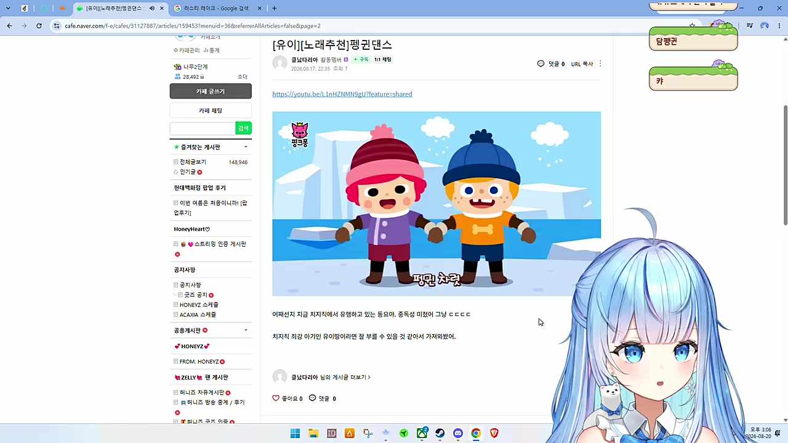The image size is (788, 443).
Task: Click the 카페 글쓰기 button
Action: point(211,91)
